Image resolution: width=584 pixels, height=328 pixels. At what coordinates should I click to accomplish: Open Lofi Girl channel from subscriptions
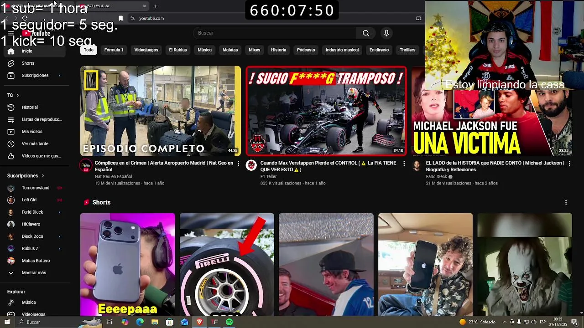(34, 200)
